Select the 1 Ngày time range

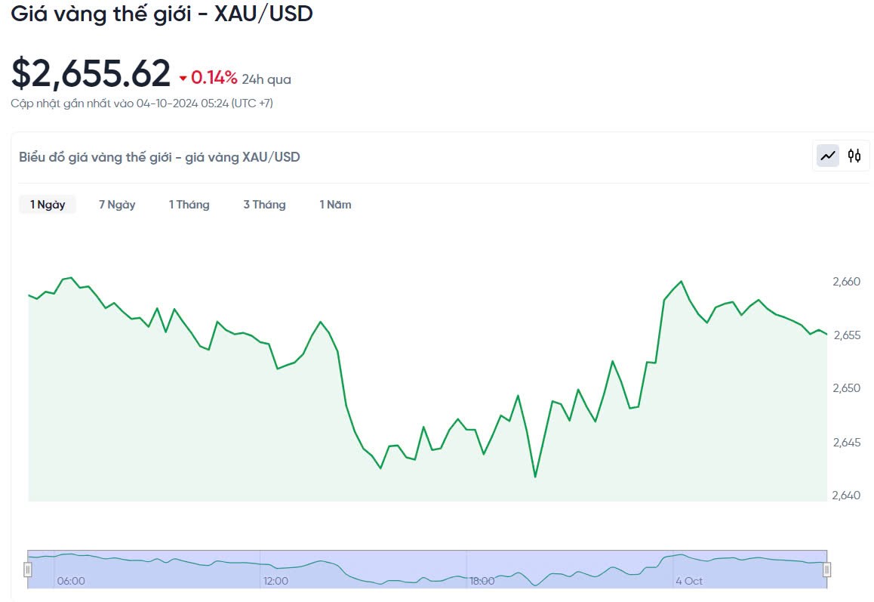(48, 205)
